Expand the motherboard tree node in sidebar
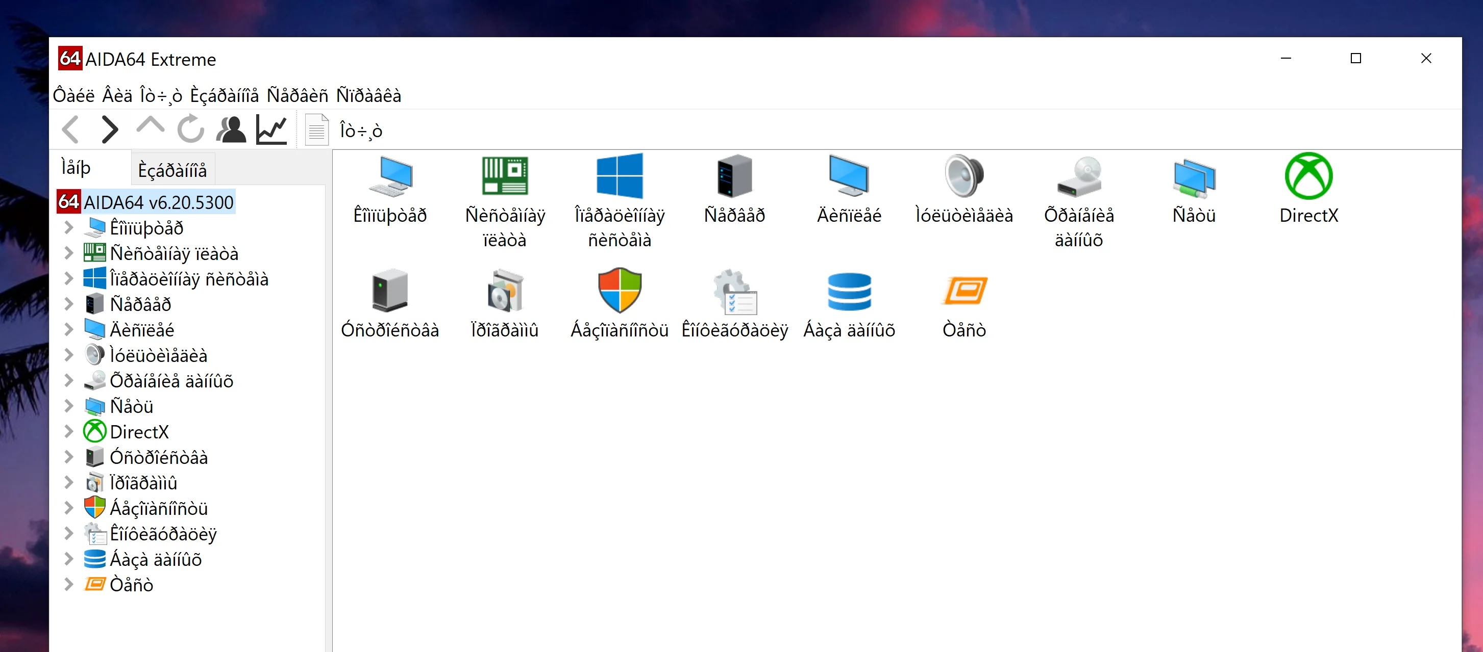The height and width of the screenshot is (652, 1483). coord(68,253)
